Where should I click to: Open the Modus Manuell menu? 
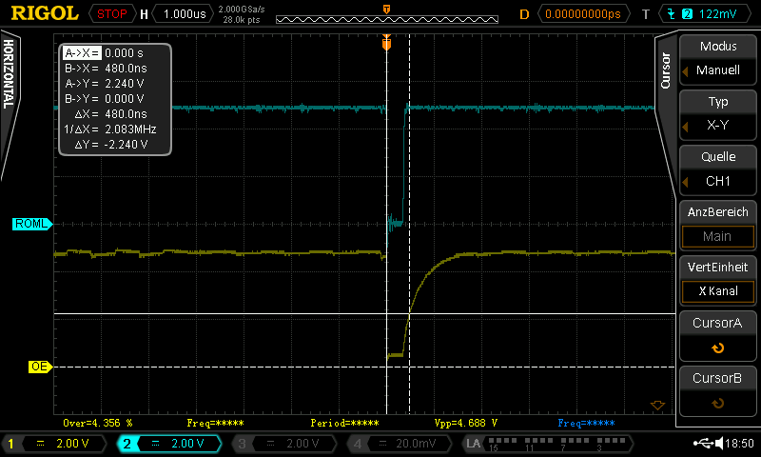coord(717,59)
